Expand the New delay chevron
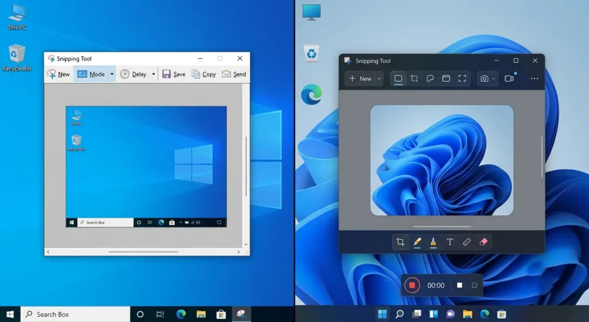 379,78
